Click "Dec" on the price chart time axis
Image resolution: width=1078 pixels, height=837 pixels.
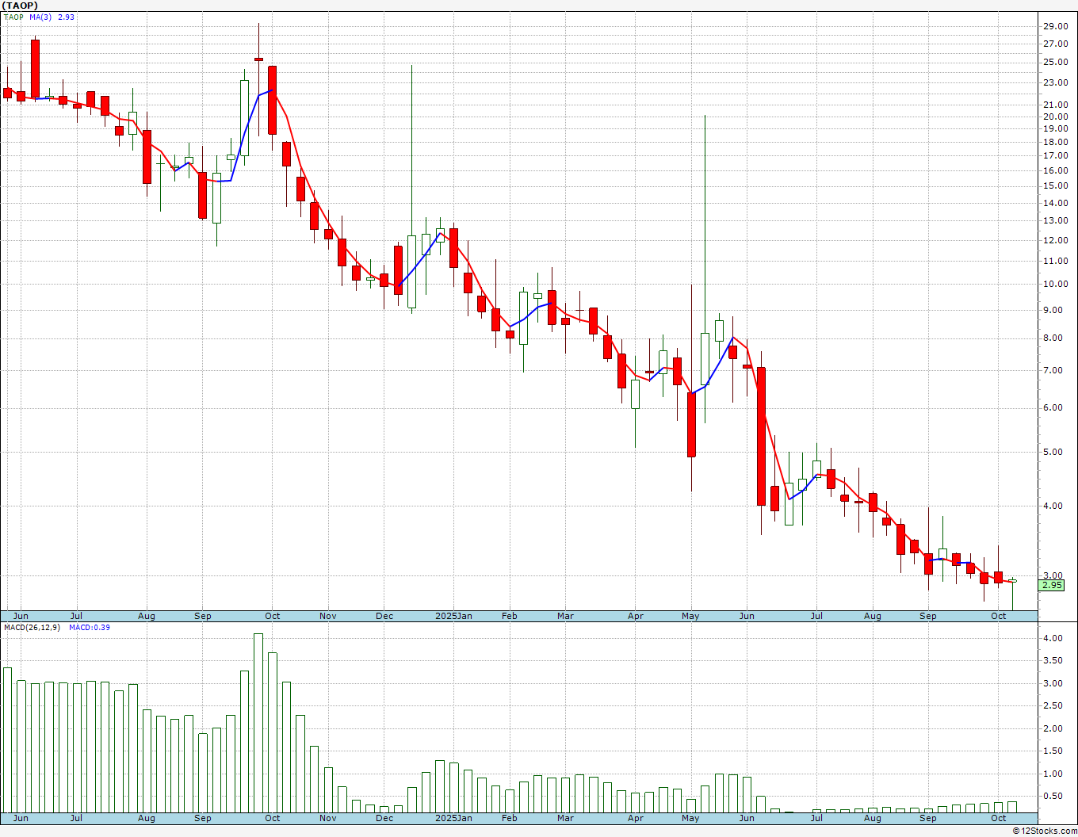[384, 616]
